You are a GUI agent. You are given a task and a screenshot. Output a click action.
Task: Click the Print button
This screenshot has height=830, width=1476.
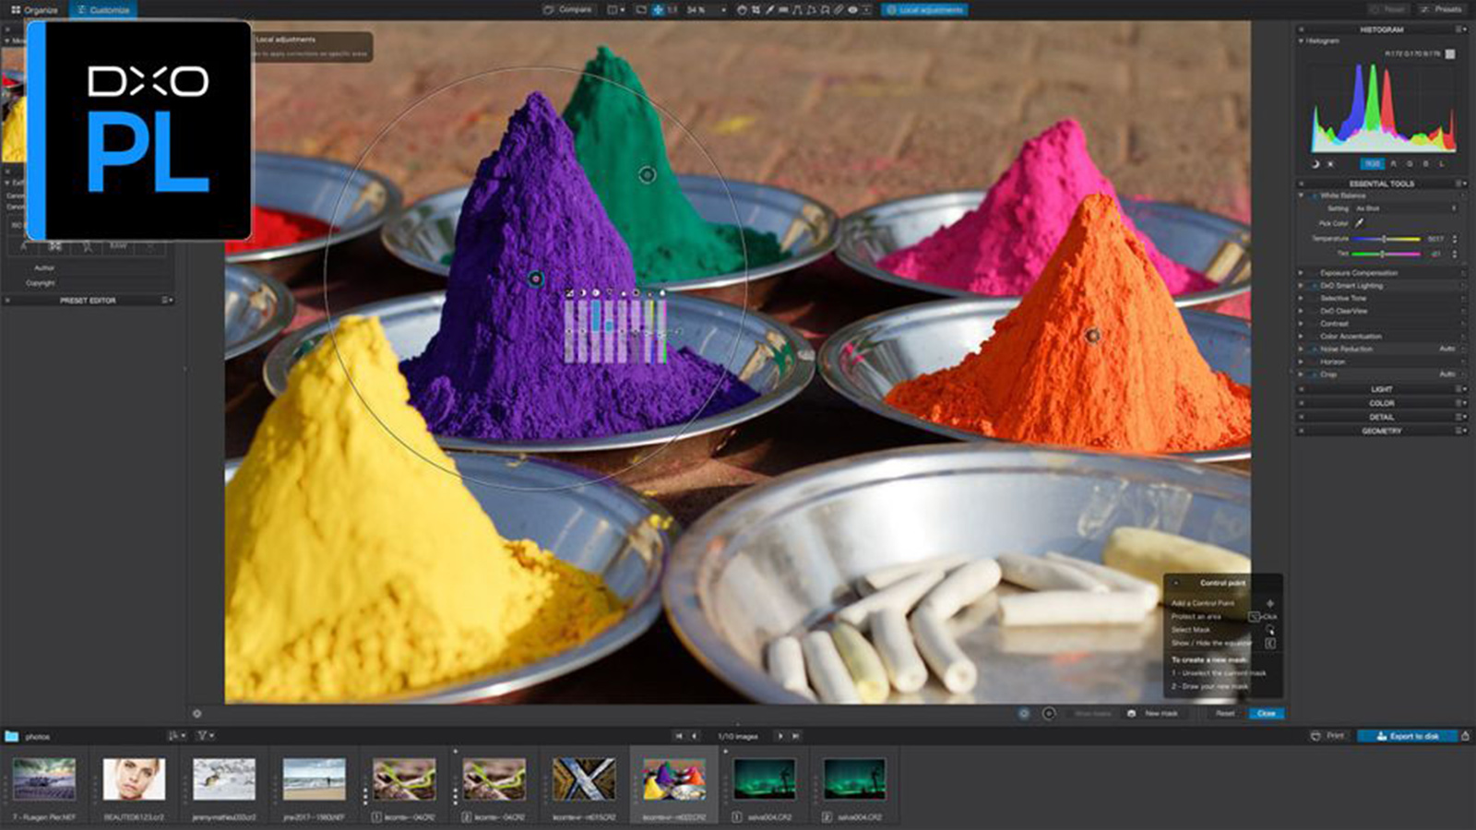click(1327, 736)
